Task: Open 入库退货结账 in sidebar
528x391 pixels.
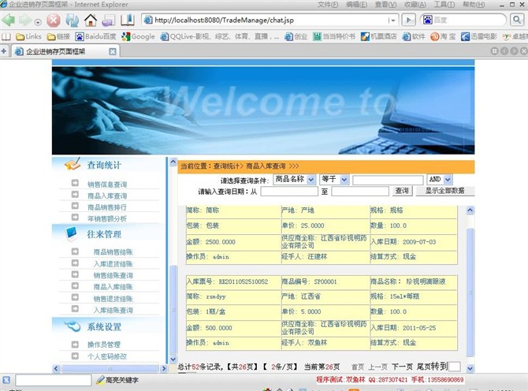Action: [113, 264]
